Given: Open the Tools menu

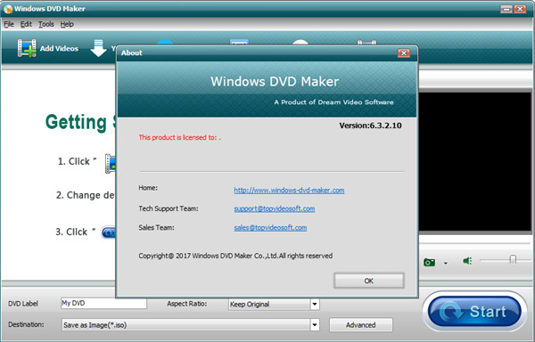Looking at the screenshot, I should [46, 24].
